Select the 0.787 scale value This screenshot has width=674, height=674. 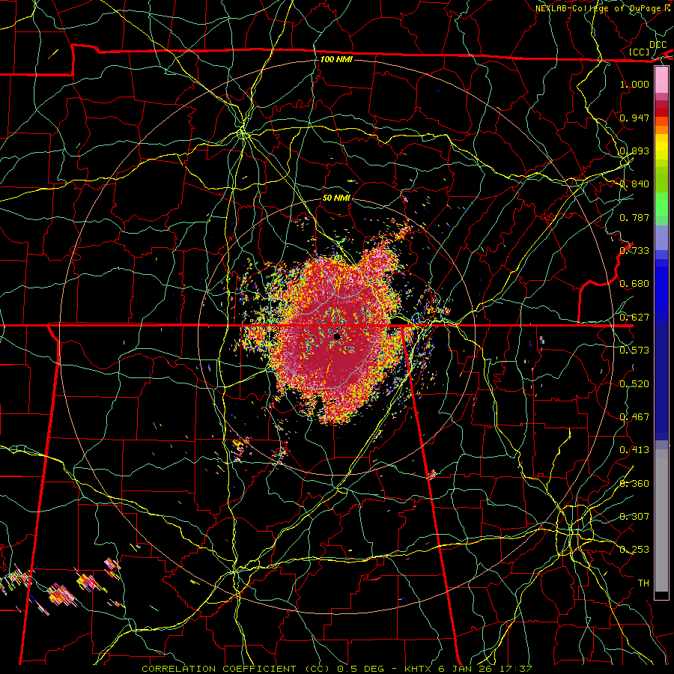point(634,217)
